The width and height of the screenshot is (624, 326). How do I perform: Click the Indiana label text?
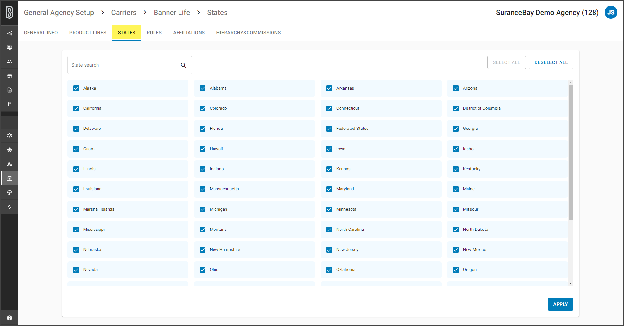216,169
